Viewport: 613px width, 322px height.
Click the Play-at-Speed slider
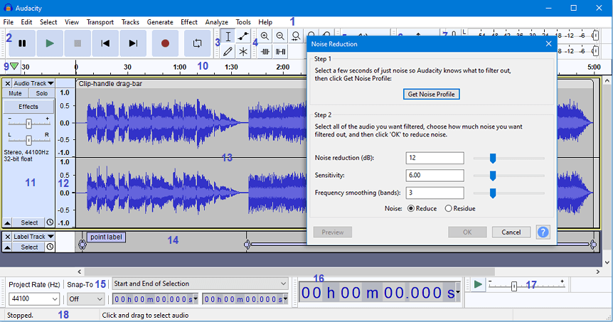tap(527, 286)
